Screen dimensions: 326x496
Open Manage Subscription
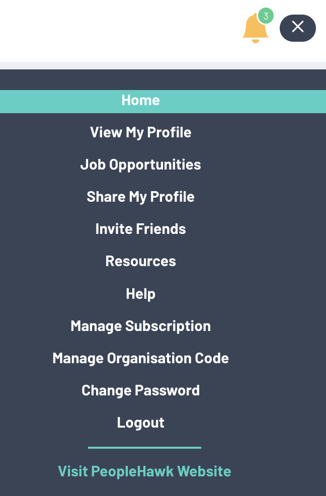click(140, 326)
